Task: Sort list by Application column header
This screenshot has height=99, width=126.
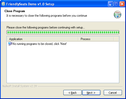Action: (43, 39)
